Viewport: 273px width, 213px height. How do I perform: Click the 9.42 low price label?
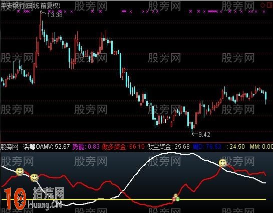coord(204,135)
